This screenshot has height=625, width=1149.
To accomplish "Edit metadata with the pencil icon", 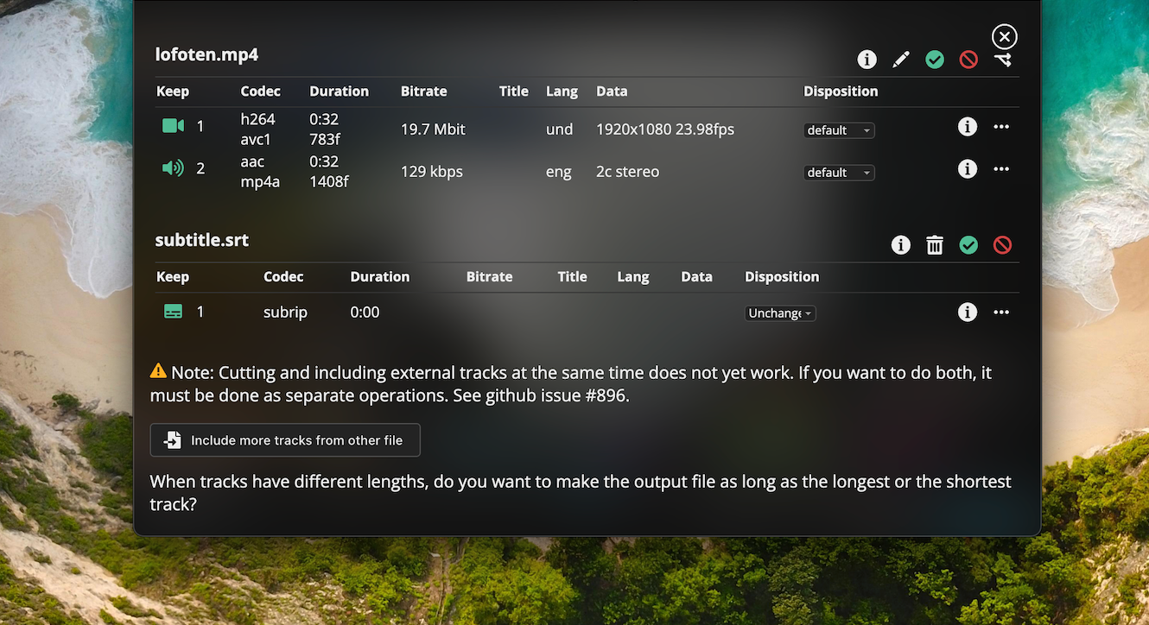I will pyautogui.click(x=900, y=59).
